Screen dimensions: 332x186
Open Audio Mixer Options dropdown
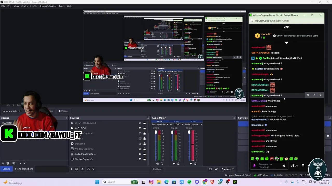click(227, 169)
